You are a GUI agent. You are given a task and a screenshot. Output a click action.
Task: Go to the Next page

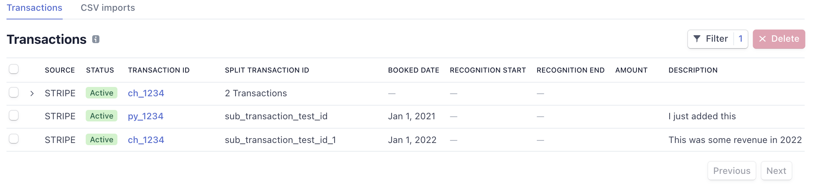point(776,171)
